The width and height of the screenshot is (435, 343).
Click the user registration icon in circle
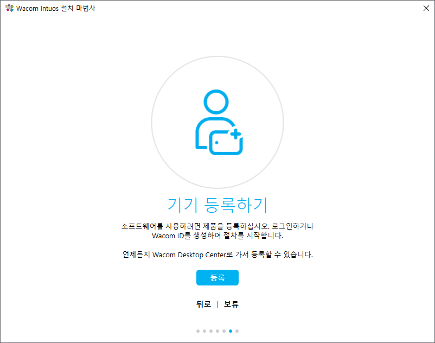pos(217,122)
